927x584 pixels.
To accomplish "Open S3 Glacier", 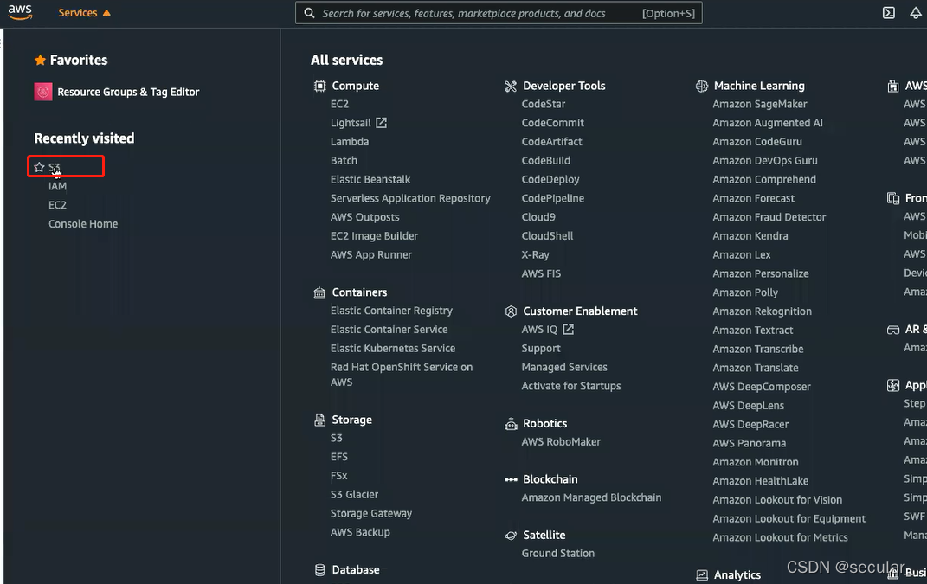I will click(354, 495).
